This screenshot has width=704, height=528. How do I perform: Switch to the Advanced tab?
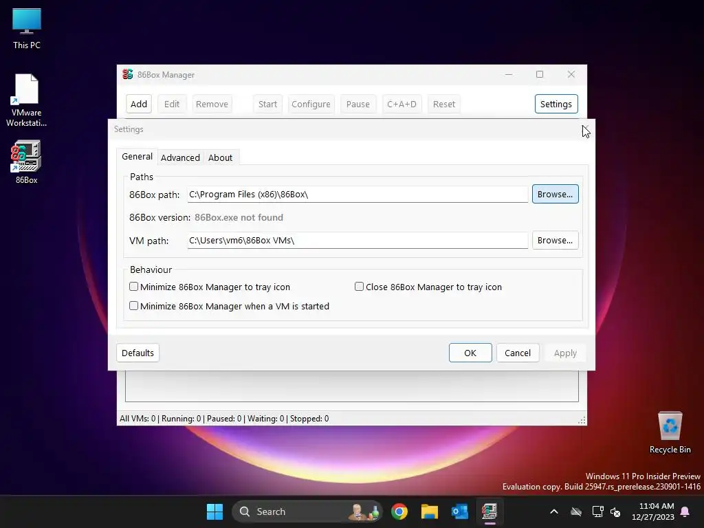tap(180, 157)
